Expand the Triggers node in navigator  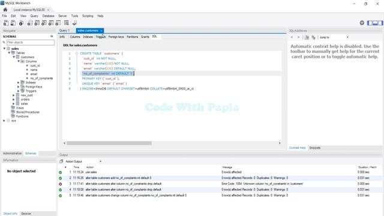19,91
